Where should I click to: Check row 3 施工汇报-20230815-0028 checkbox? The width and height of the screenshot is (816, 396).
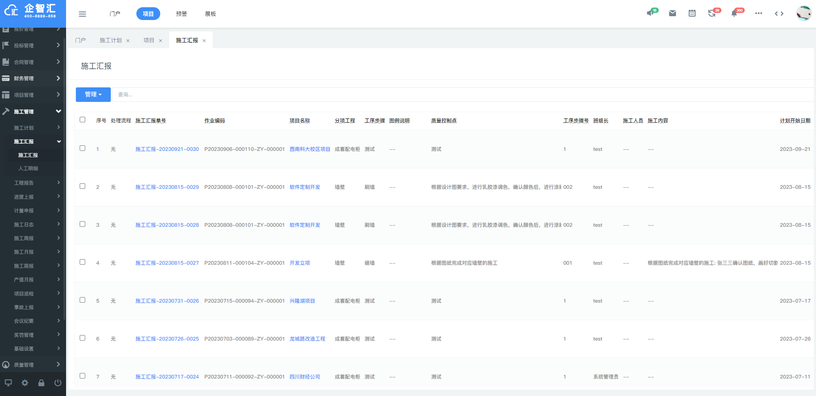(83, 224)
